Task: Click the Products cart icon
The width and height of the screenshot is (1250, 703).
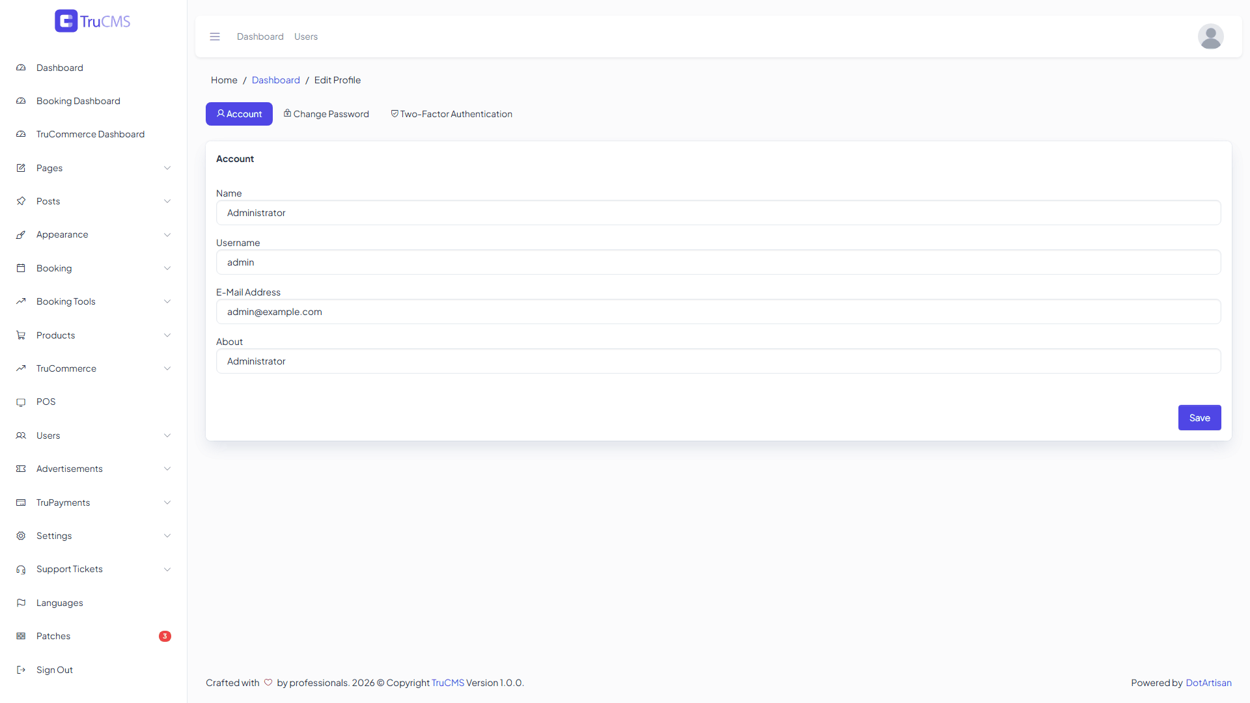Action: (x=21, y=335)
